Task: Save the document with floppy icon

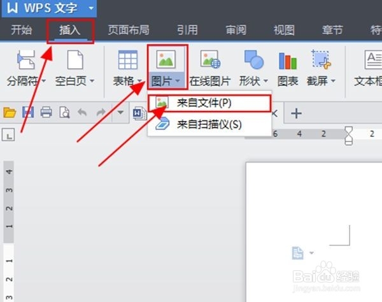Action: 28,112
